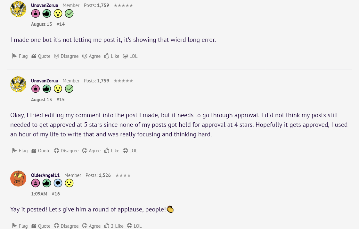Click the green thumbs-up badge on post #15
Viewport: 359px width, 229px height.
tap(47, 88)
